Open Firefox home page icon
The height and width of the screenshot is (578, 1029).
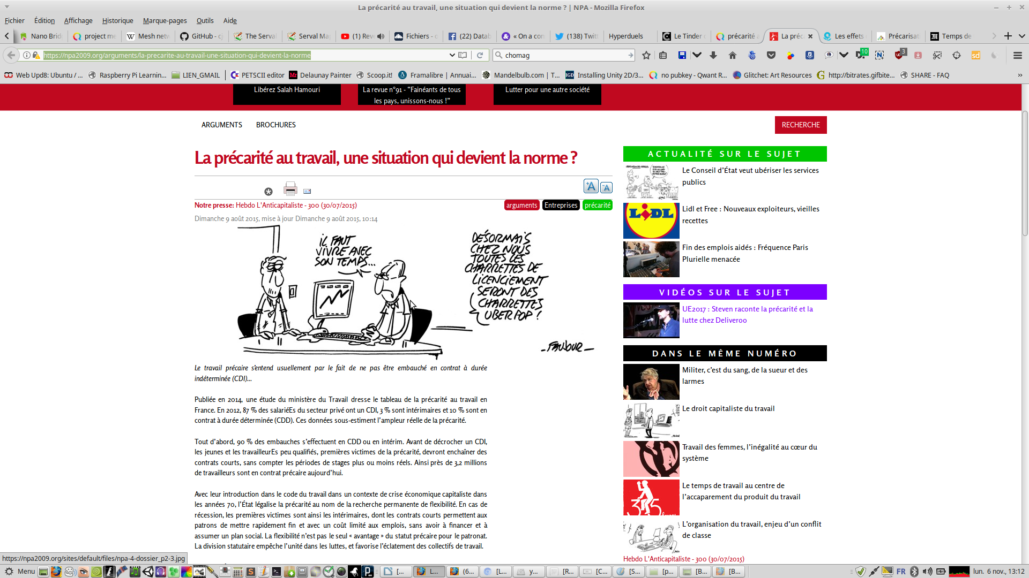pyautogui.click(x=733, y=55)
